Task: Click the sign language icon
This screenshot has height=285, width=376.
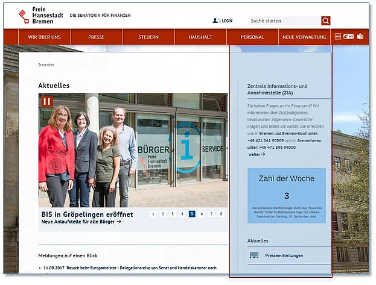Action: click(x=349, y=37)
